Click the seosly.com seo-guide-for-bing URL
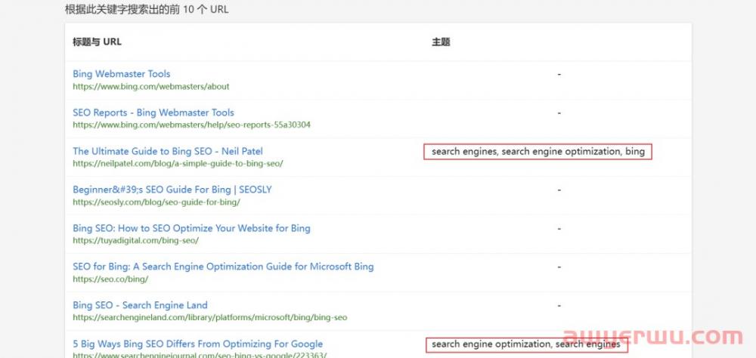Image resolution: width=756 pixels, height=358 pixels. 156,202
